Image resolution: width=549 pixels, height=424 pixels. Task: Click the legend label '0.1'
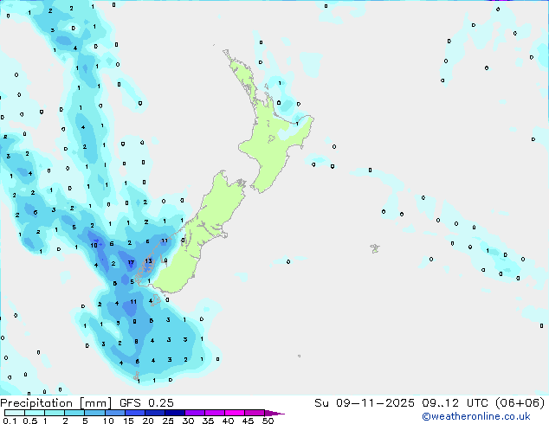10,421
